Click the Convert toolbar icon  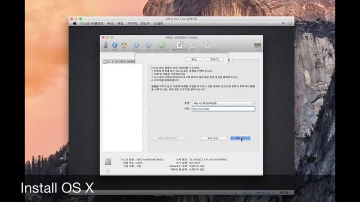coord(192,45)
